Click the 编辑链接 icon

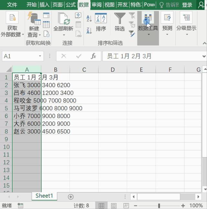pyautogui.click(x=78, y=34)
